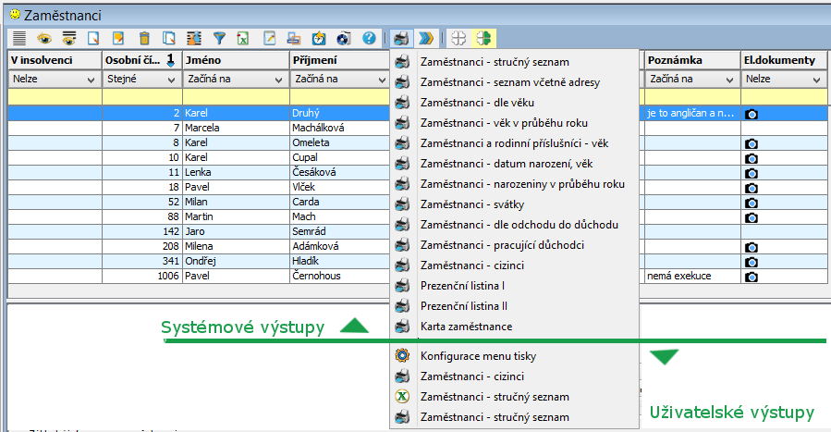Click the trash can delete icon

pyautogui.click(x=144, y=38)
